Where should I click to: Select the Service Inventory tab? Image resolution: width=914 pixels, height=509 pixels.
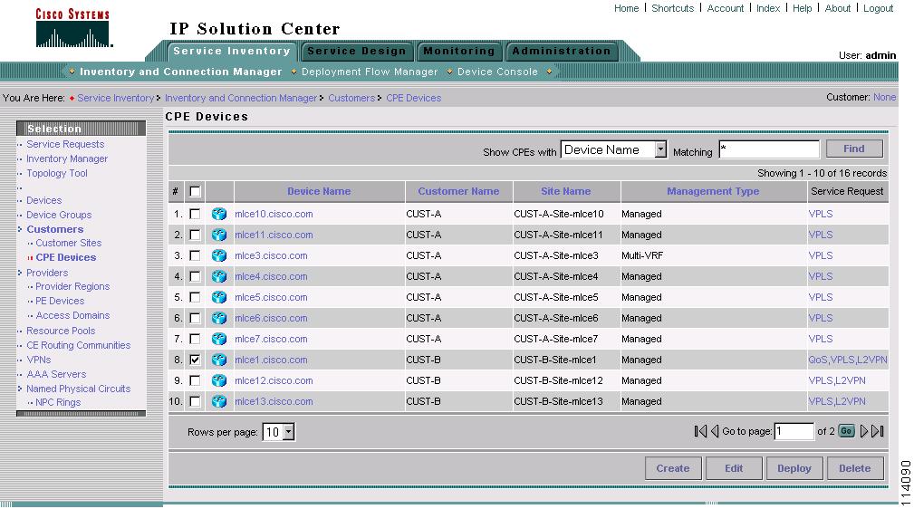231,52
